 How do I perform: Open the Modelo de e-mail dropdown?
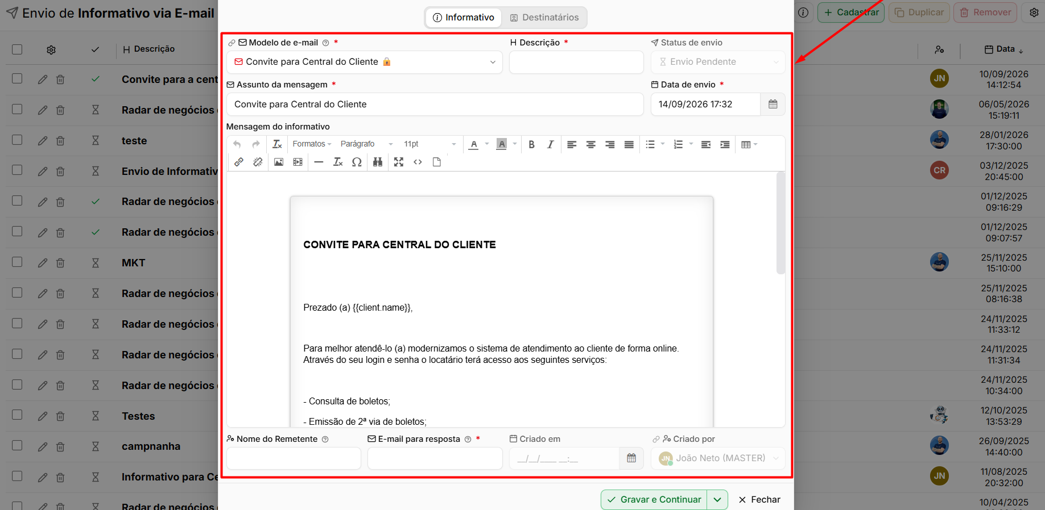pos(365,62)
